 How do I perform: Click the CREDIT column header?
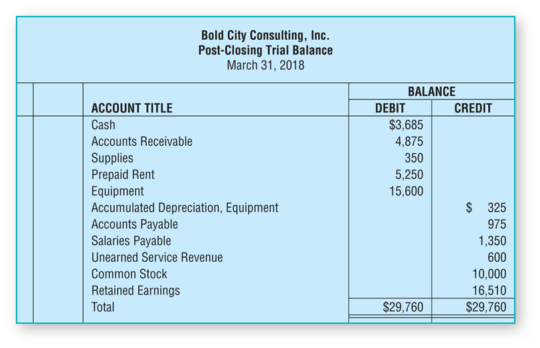(473, 108)
